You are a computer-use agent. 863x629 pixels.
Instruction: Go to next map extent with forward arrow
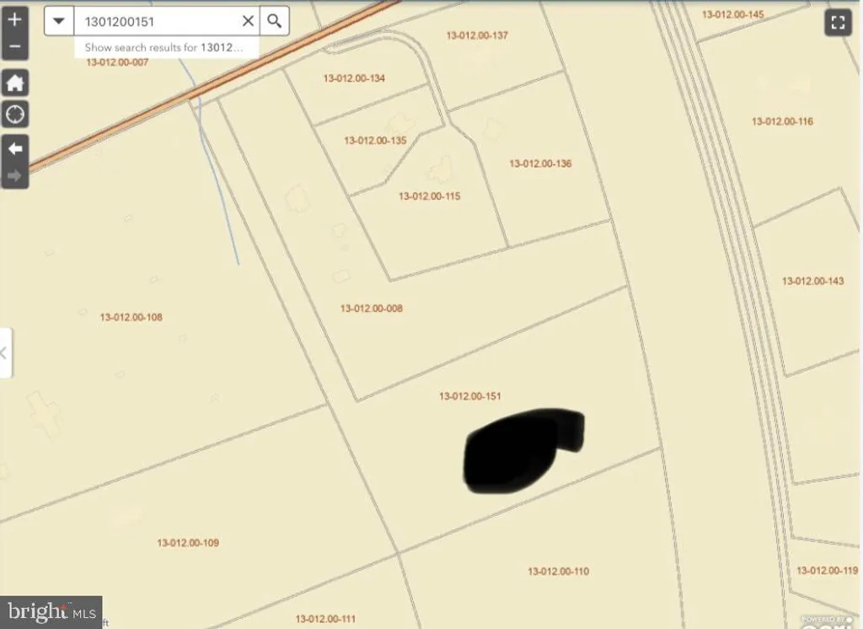click(x=15, y=175)
